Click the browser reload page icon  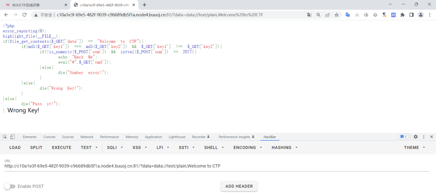tap(24, 14)
